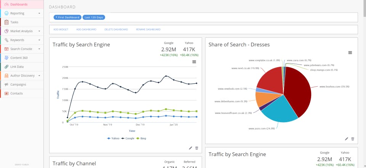
Task: Click the Link Data chain icon
Action: pos(6,66)
